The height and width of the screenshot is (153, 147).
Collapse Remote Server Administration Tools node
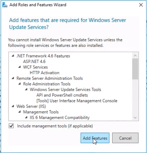[x=13, y=78]
